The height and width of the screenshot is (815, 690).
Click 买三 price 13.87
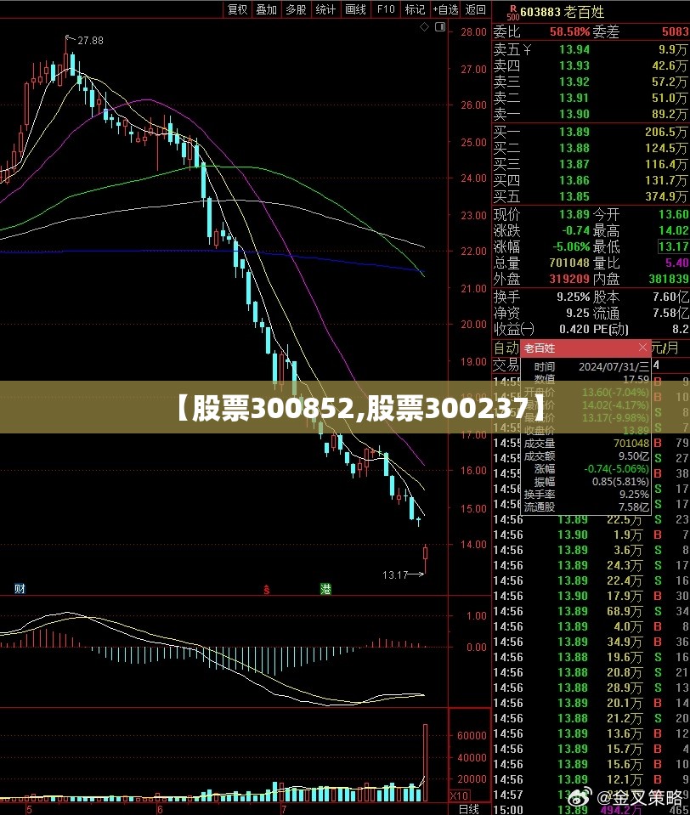pyautogui.click(x=574, y=164)
